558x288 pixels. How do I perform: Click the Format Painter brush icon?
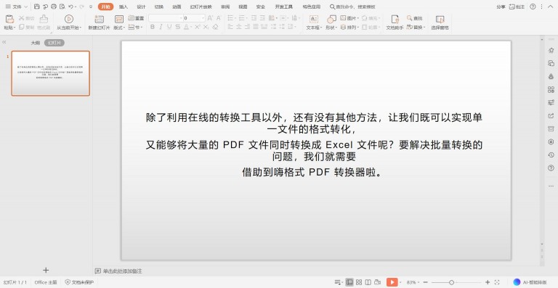(44, 19)
